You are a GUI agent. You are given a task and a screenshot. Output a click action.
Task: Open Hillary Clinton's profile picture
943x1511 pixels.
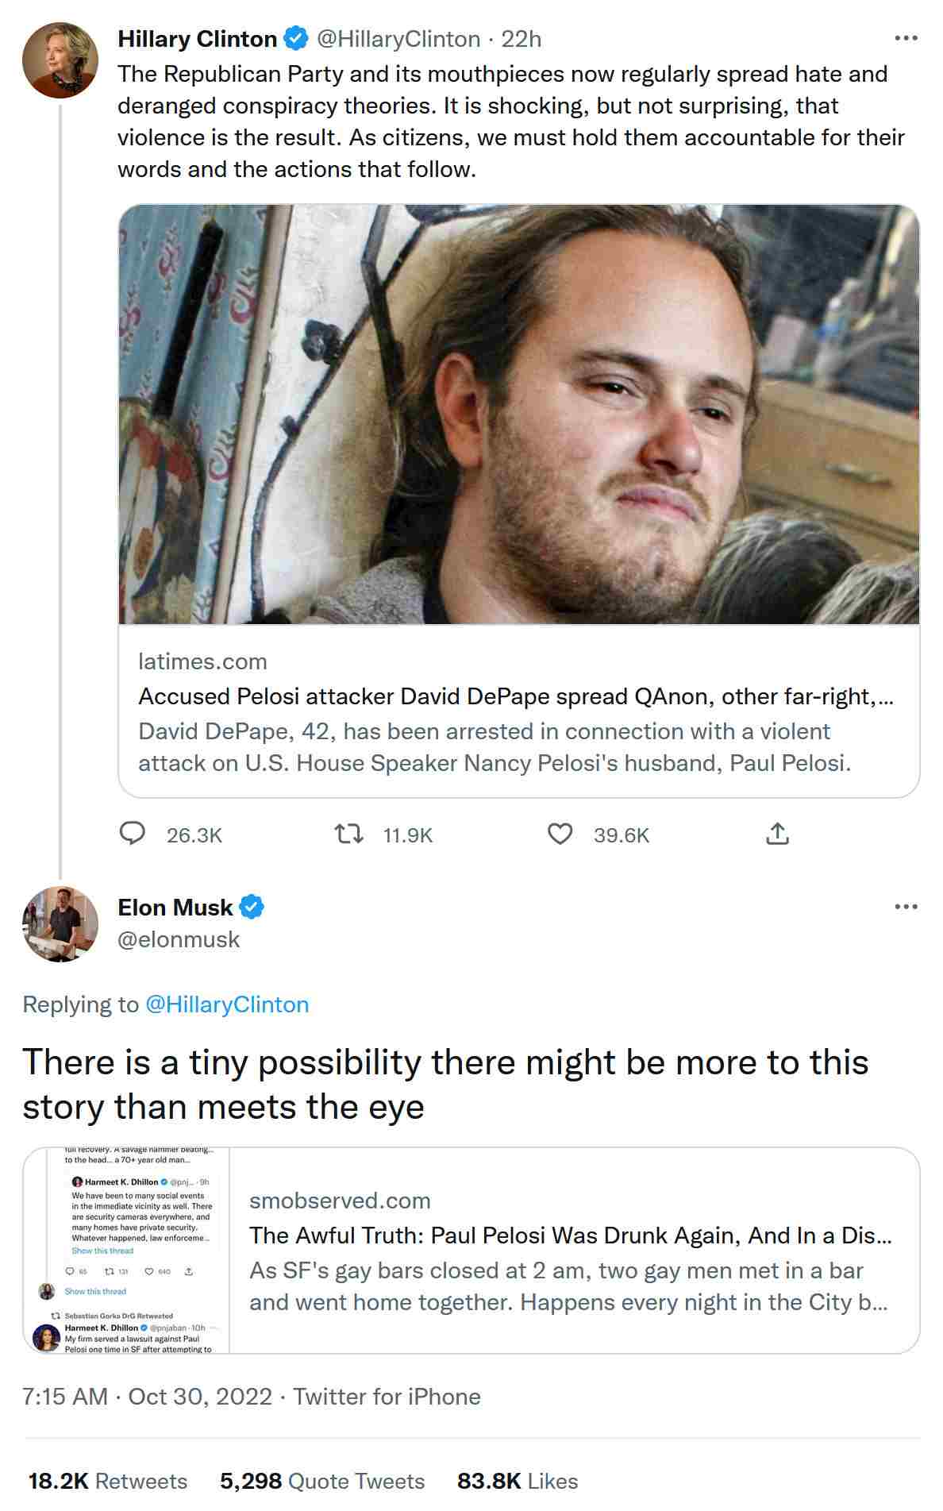pyautogui.click(x=60, y=60)
